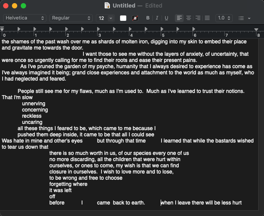Align text right
This screenshot has height=216, width=264.
198,18
